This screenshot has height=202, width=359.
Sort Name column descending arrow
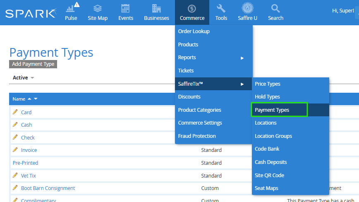tap(36, 99)
